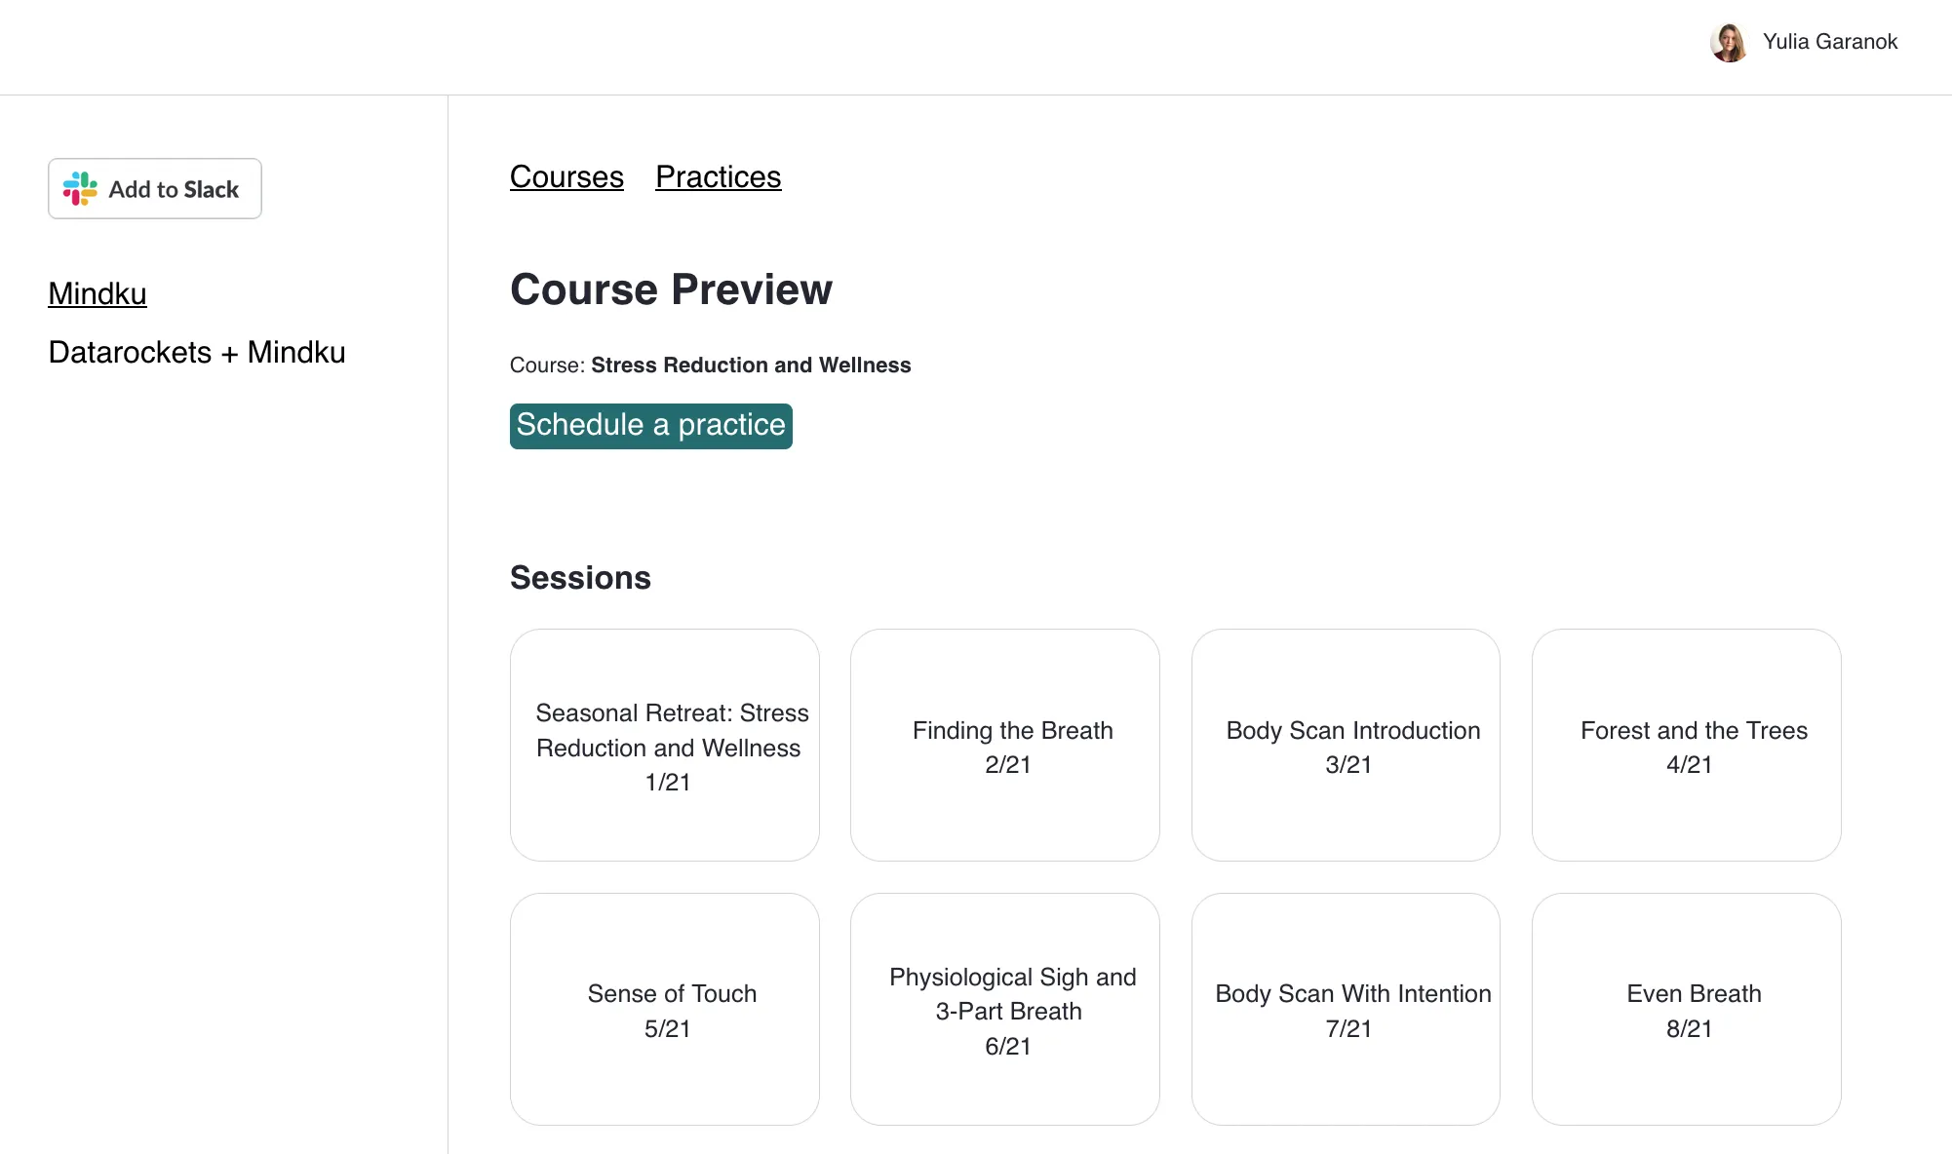Click the Sessions section heading
This screenshot has width=1952, height=1154.
click(579, 577)
